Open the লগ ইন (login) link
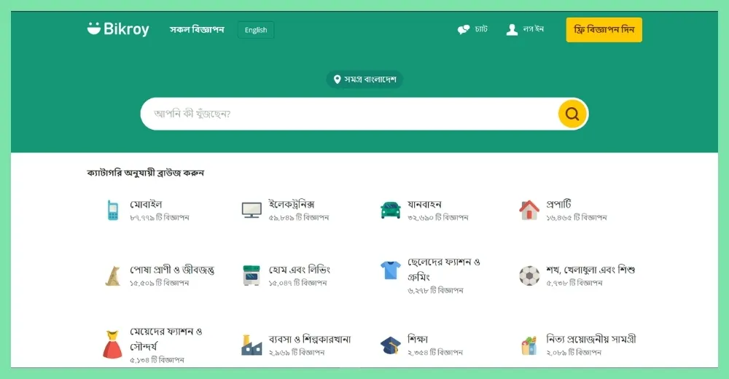 point(534,29)
